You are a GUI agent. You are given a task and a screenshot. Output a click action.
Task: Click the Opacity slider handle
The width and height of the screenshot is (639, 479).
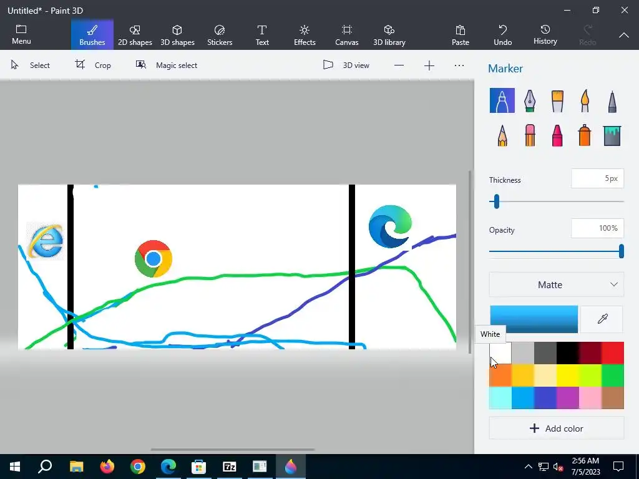click(621, 251)
